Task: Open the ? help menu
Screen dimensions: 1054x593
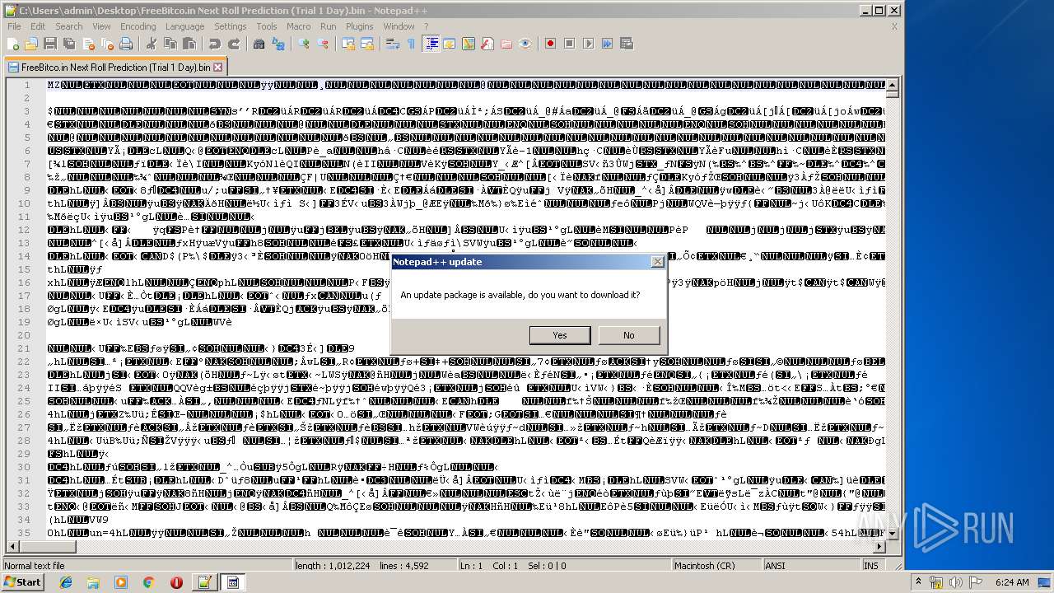Action: point(426,26)
